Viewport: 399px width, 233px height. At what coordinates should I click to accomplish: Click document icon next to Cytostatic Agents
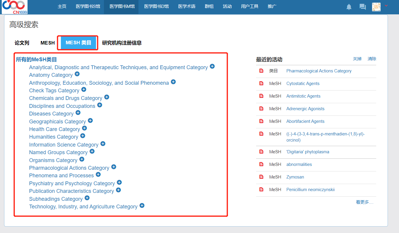point(261,84)
